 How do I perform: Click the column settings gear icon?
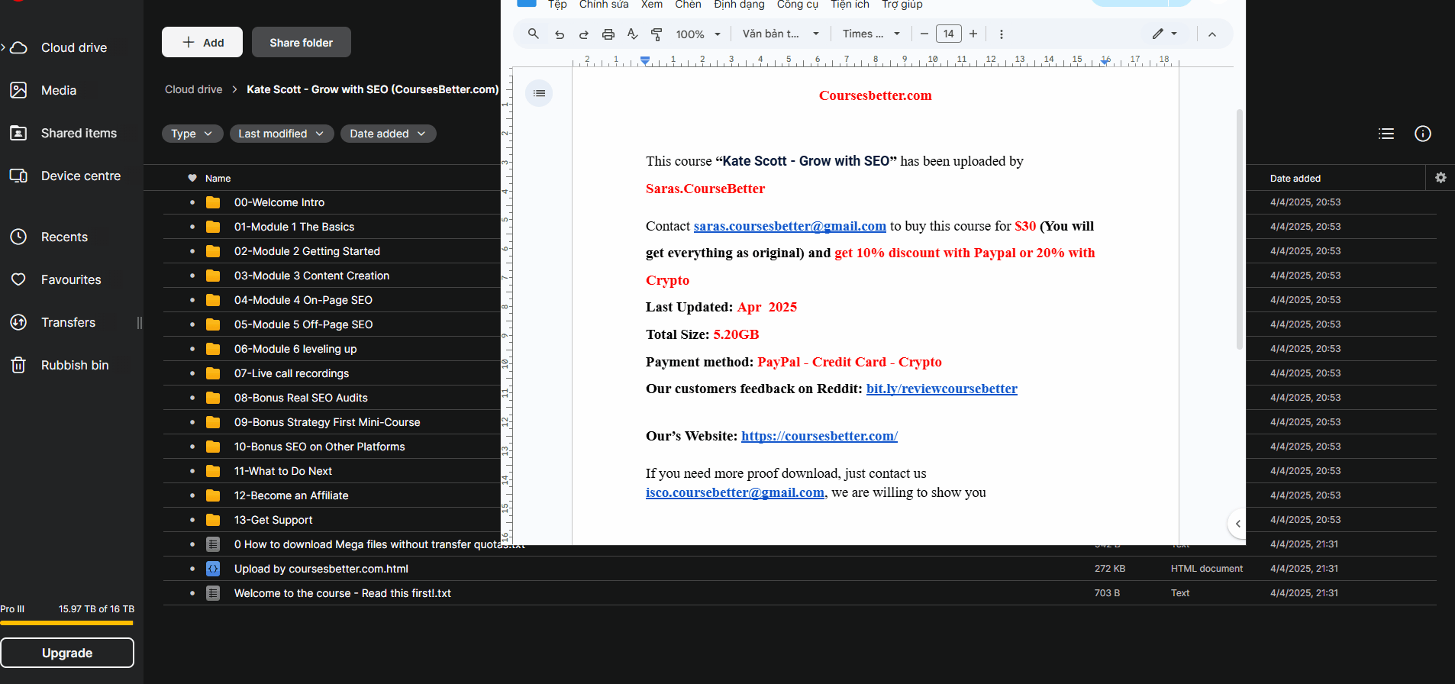point(1440,178)
